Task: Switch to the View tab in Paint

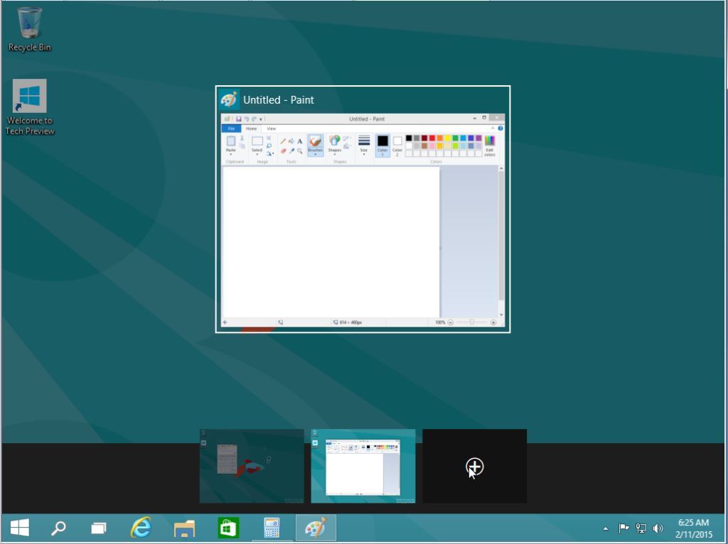Action: click(271, 129)
